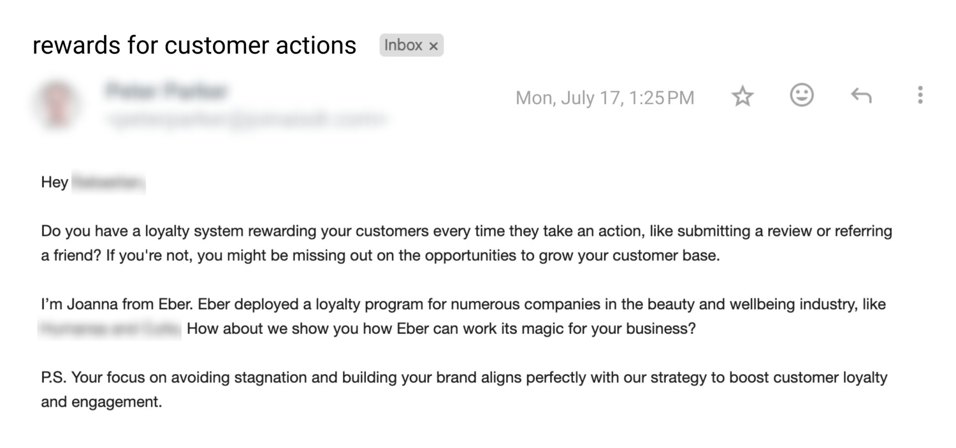Open the three-dot more options menu
Image resolution: width=956 pixels, height=448 pixels.
(920, 95)
